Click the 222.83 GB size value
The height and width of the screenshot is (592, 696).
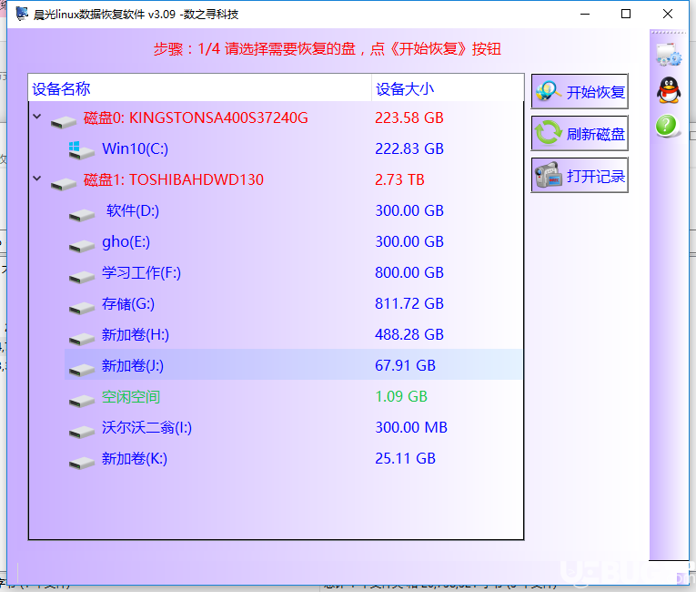[409, 148]
